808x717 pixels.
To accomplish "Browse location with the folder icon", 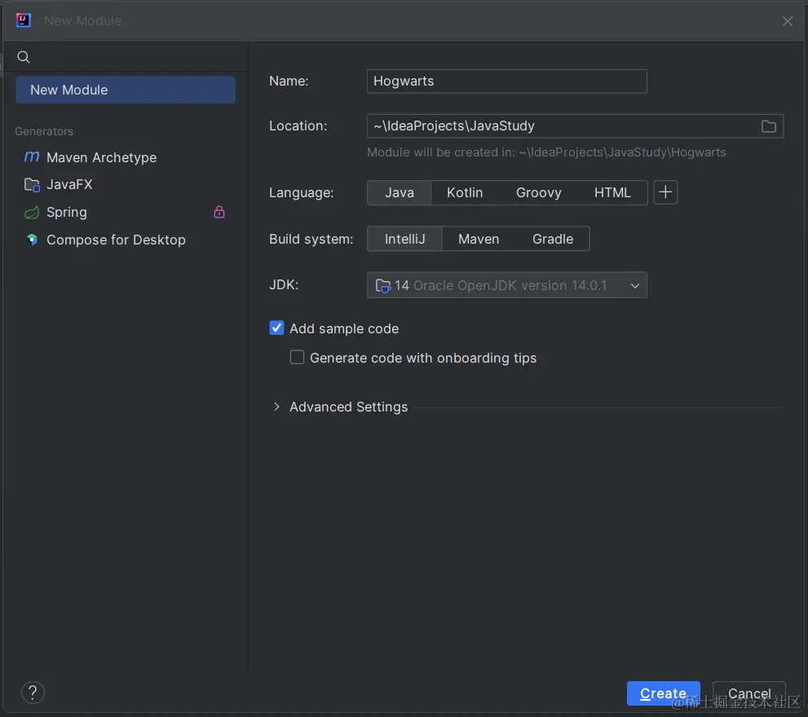I will click(768, 126).
